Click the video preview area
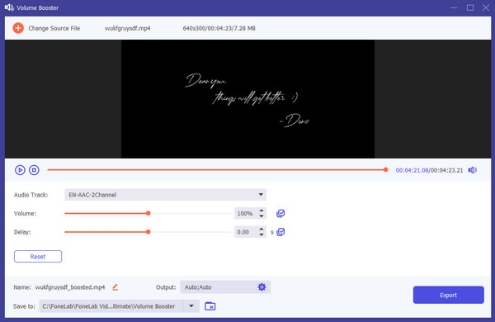495x322 pixels. (247, 99)
